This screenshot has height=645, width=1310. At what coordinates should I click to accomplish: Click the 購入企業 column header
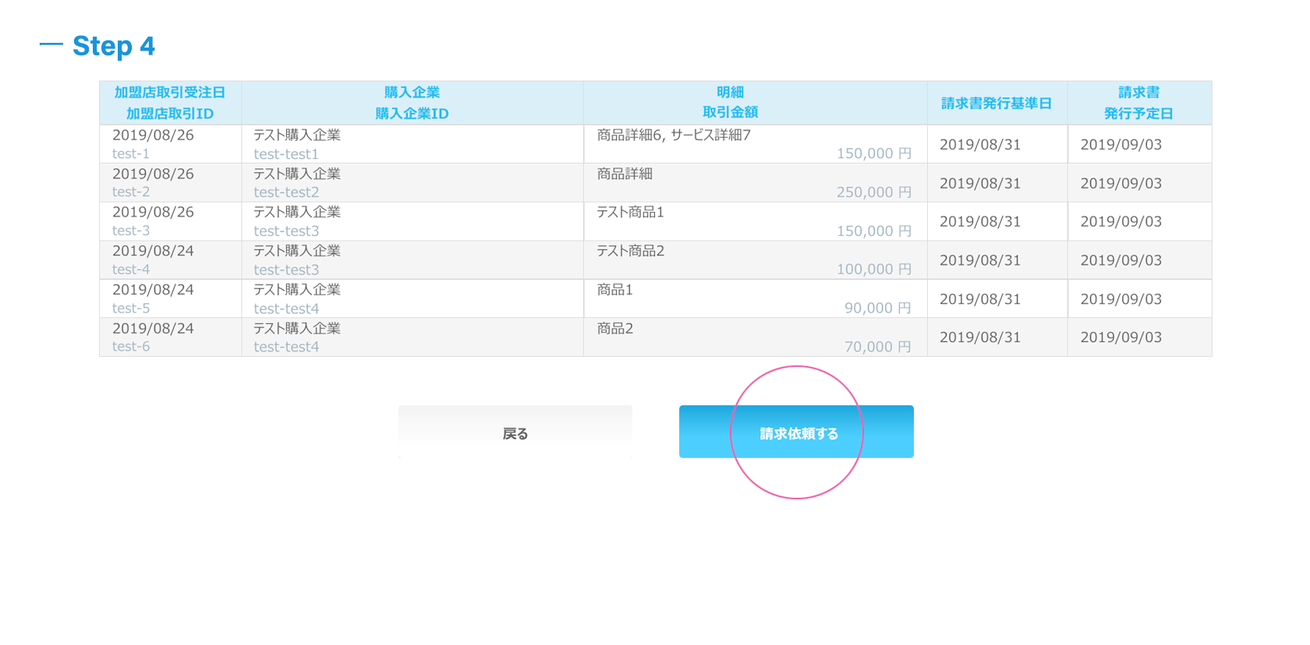tap(412, 93)
